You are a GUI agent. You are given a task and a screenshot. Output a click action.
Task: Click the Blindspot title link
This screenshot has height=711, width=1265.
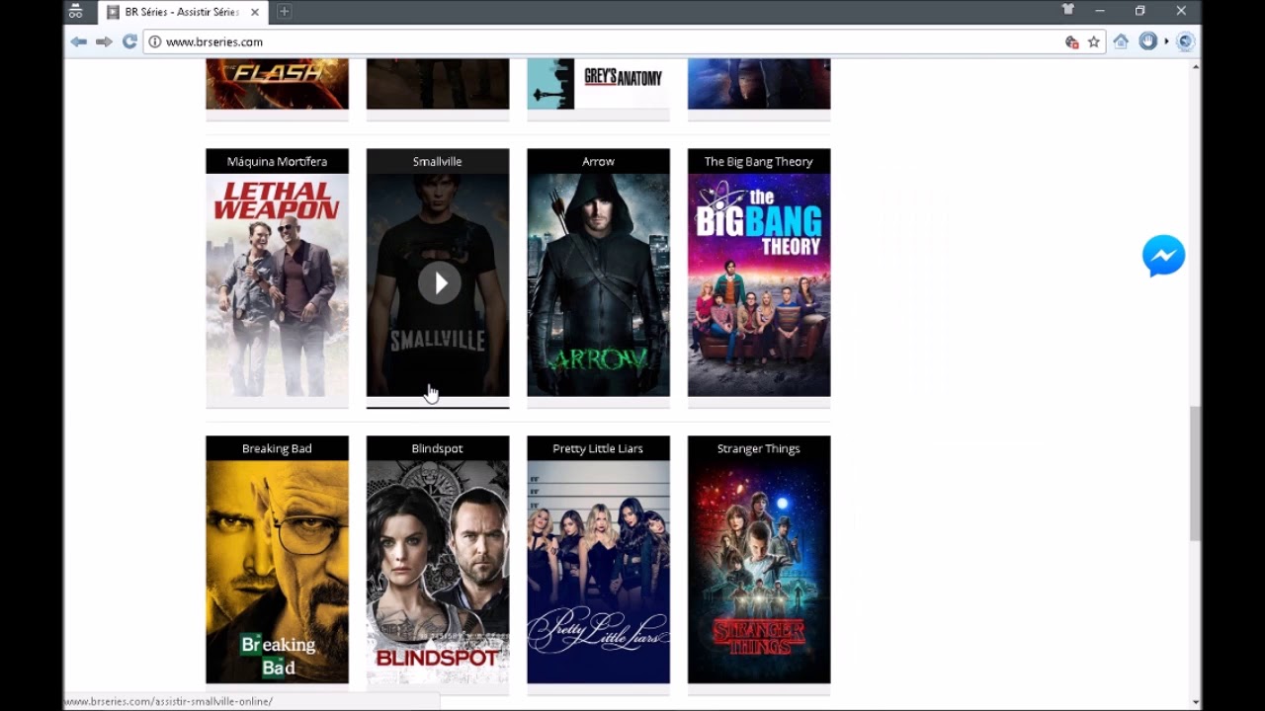(x=437, y=448)
